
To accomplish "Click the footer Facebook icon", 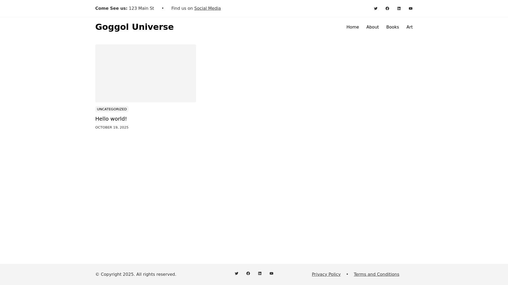I will coord(248,273).
